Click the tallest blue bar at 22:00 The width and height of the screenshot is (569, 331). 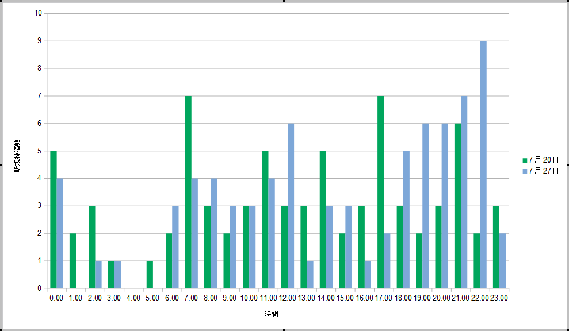[x=483, y=164]
